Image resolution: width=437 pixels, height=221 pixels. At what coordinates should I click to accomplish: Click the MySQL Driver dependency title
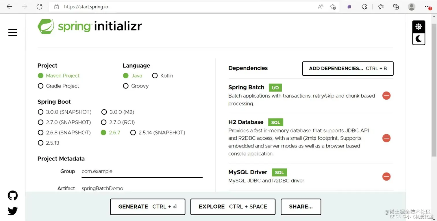pyautogui.click(x=248, y=172)
